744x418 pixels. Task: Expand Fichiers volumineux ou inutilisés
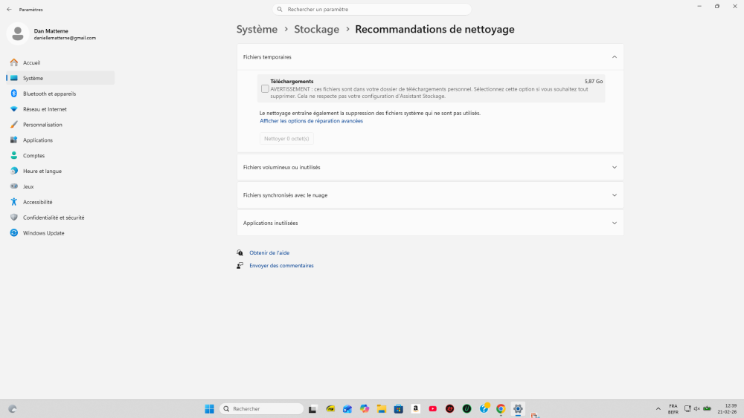(x=614, y=167)
